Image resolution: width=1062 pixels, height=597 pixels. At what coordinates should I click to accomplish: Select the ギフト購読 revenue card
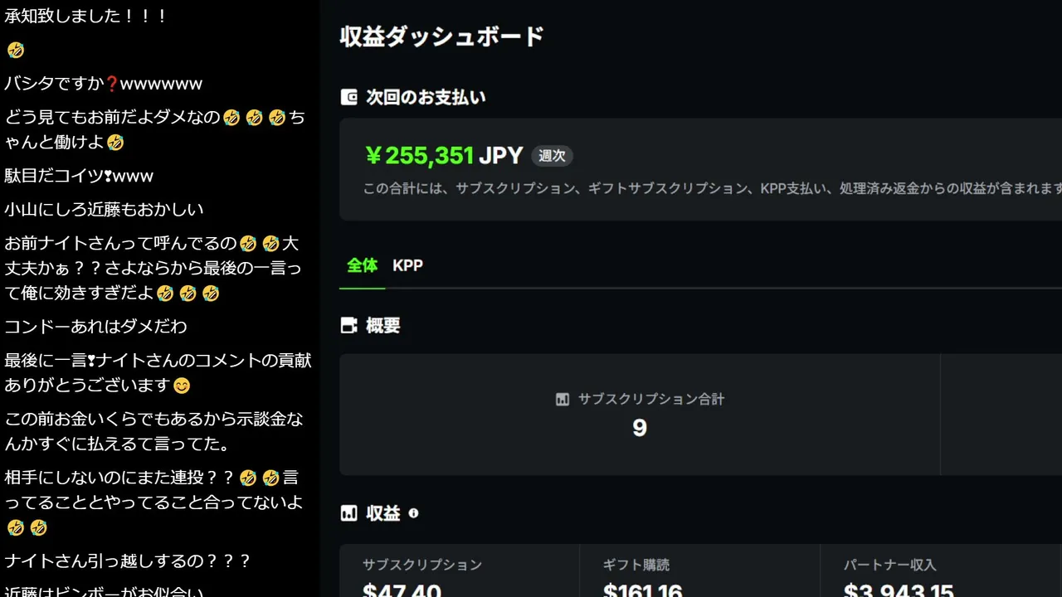click(699, 570)
